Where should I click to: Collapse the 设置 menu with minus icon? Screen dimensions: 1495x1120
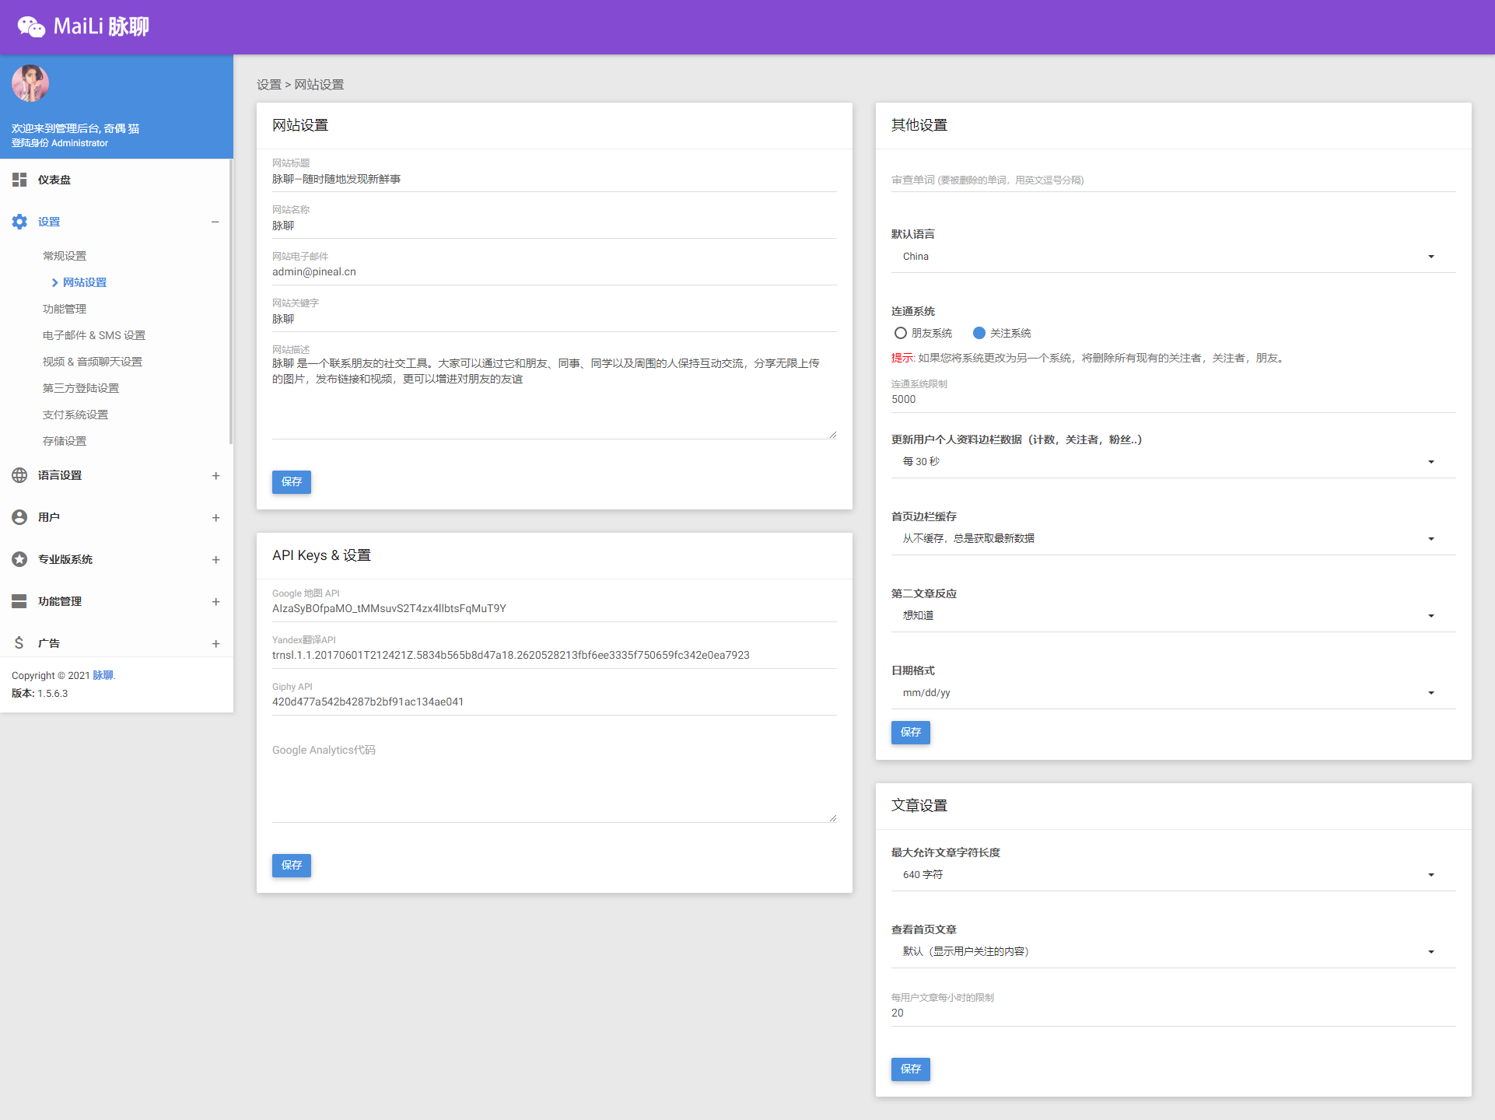tap(215, 222)
